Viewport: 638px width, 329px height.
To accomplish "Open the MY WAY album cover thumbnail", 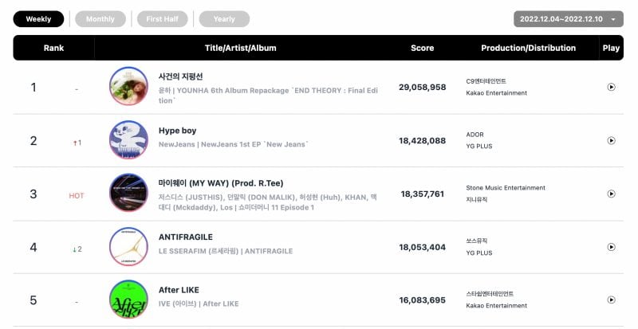I will pos(128,194).
